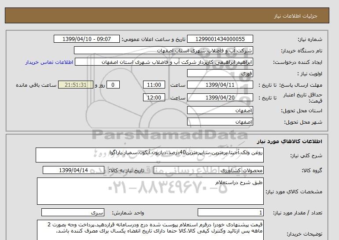Open the اطلاعات تماس خریدار link
This screenshot has width=339, height=240.
pyautogui.click(x=49, y=62)
